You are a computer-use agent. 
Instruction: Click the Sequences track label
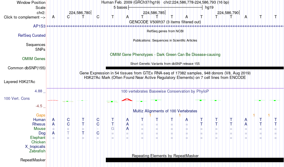click(36, 45)
